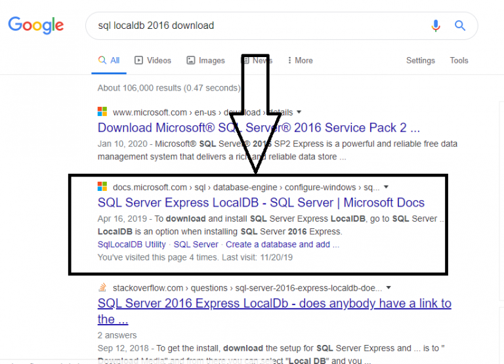Click the '2 answers' text
Screen dimensions: 504x364
click(117, 335)
